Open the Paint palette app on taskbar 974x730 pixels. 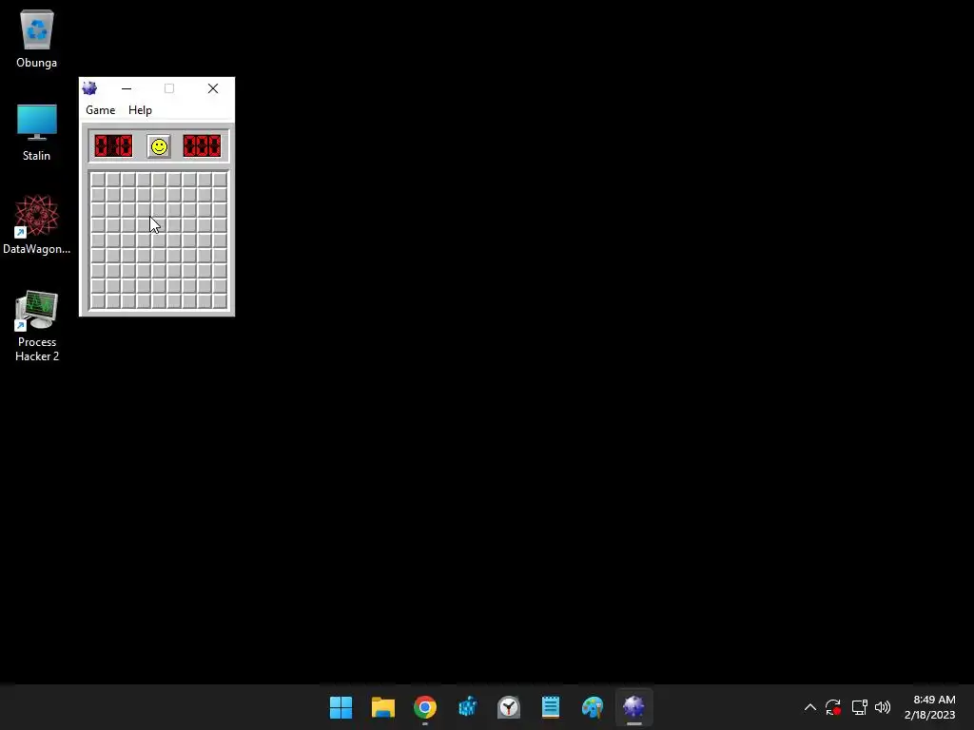click(592, 707)
